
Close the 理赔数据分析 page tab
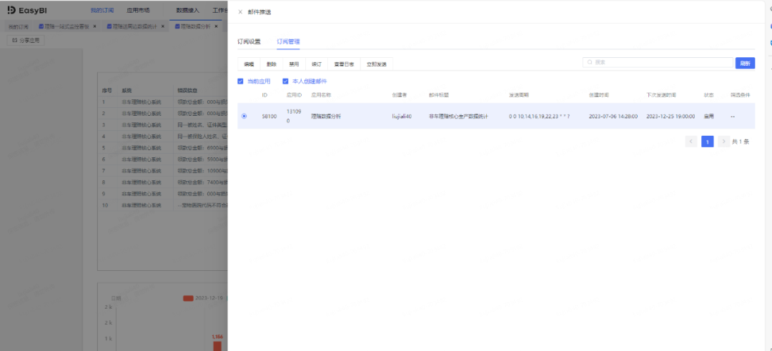coord(216,26)
